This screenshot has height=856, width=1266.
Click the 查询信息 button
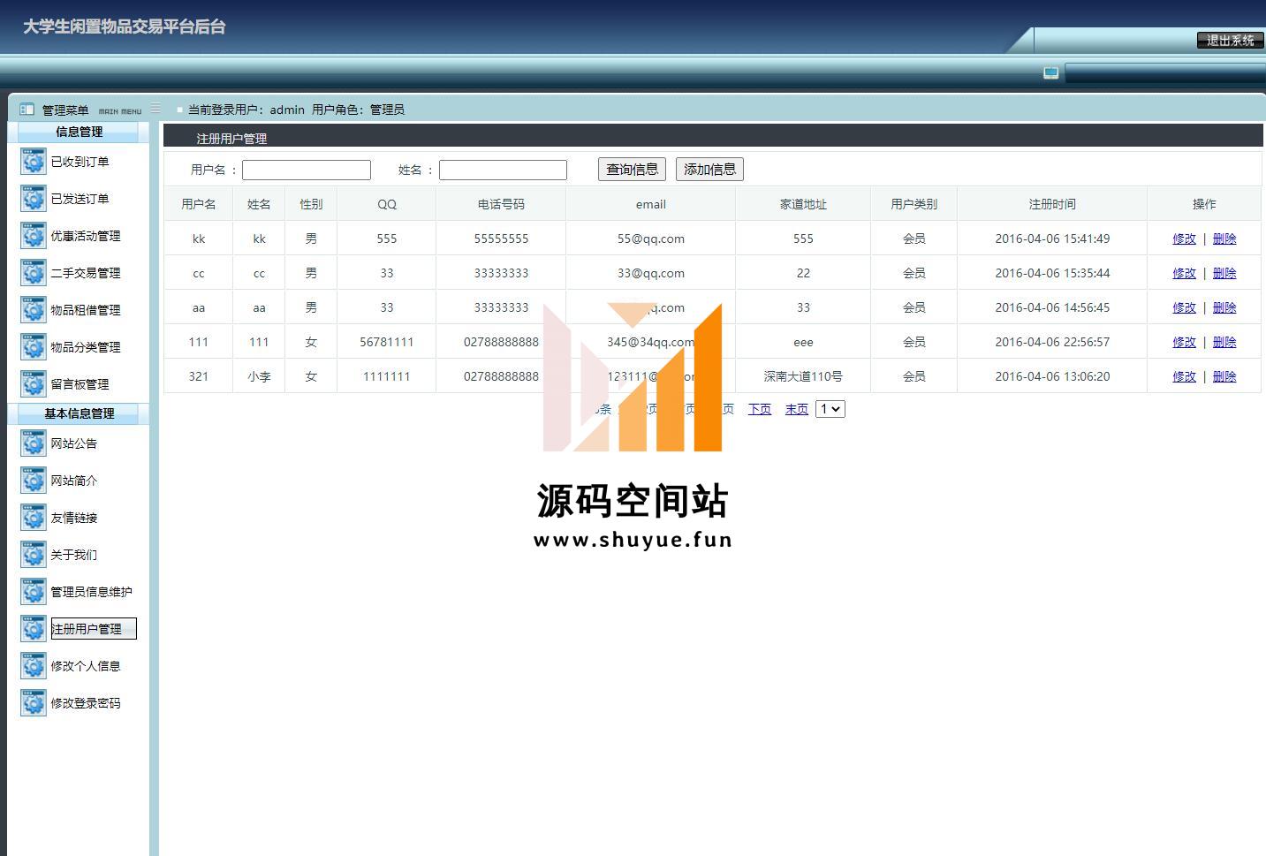point(632,170)
